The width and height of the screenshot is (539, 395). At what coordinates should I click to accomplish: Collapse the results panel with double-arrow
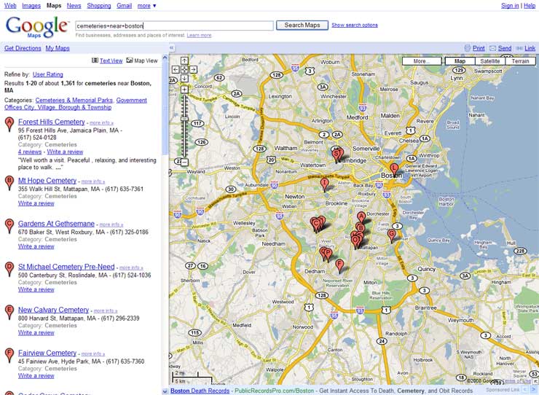click(x=171, y=48)
